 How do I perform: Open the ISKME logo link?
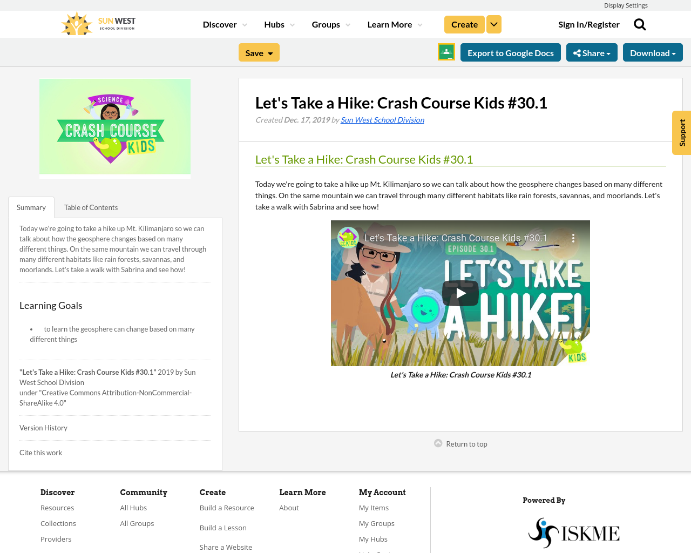pos(574,532)
